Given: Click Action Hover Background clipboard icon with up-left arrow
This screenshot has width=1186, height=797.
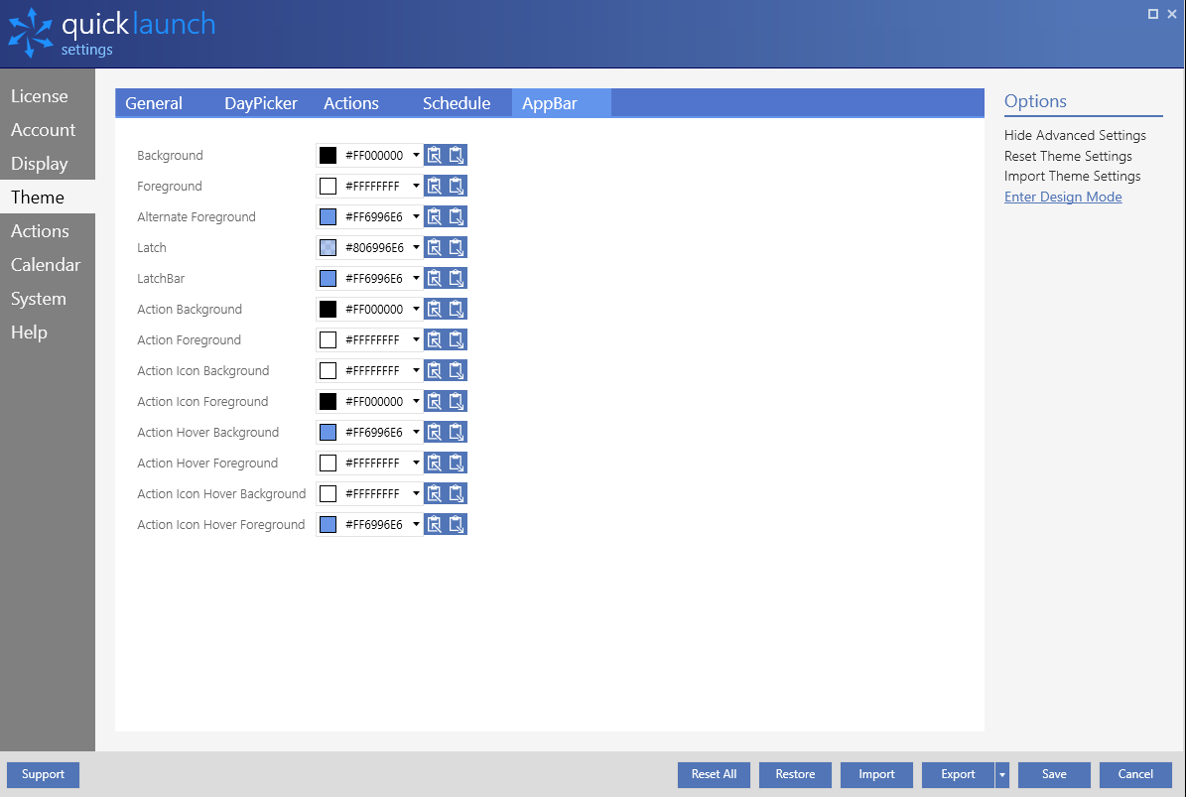Looking at the screenshot, I should tap(434, 432).
